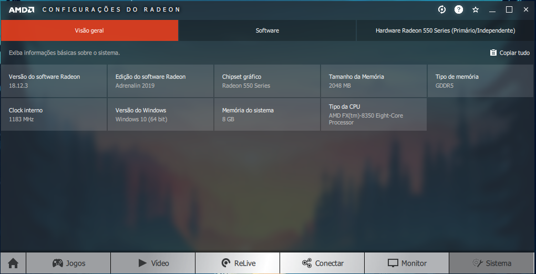Open the Monitor section
Image resolution: width=536 pixels, height=274 pixels.
pos(406,263)
